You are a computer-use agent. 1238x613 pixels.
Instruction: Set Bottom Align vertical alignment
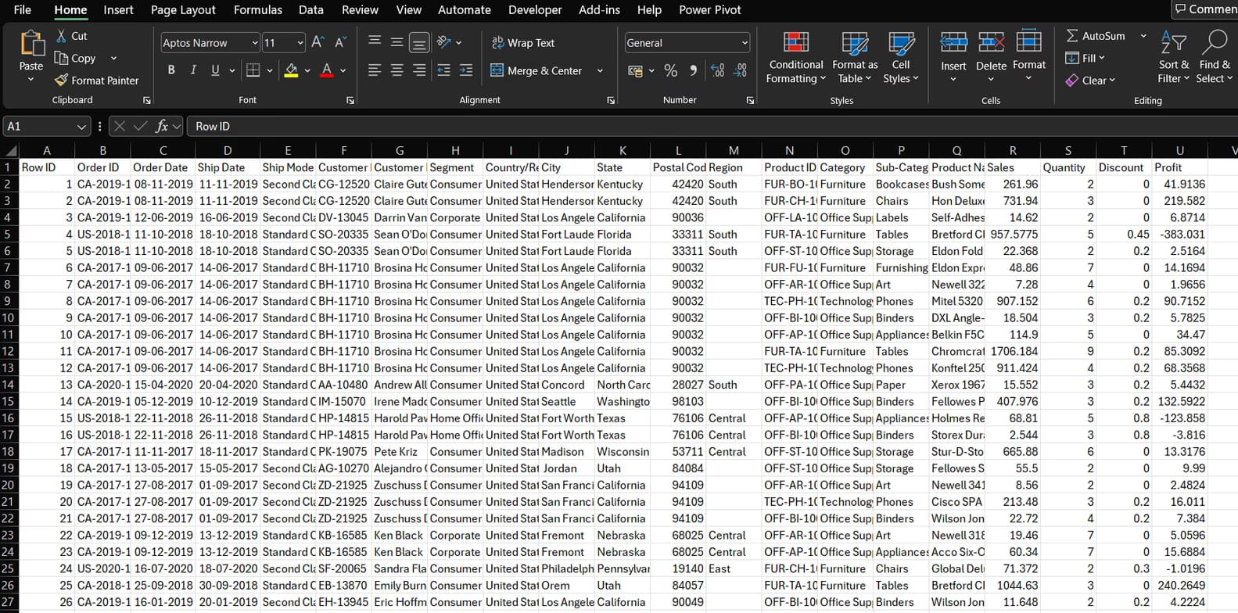point(419,42)
